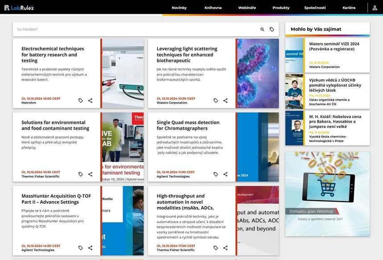Open the Novinky menu item

pos(179,8)
